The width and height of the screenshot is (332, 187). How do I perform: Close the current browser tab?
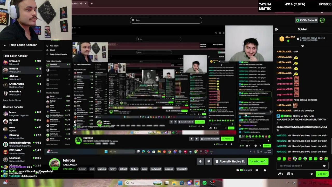click(85, 3)
